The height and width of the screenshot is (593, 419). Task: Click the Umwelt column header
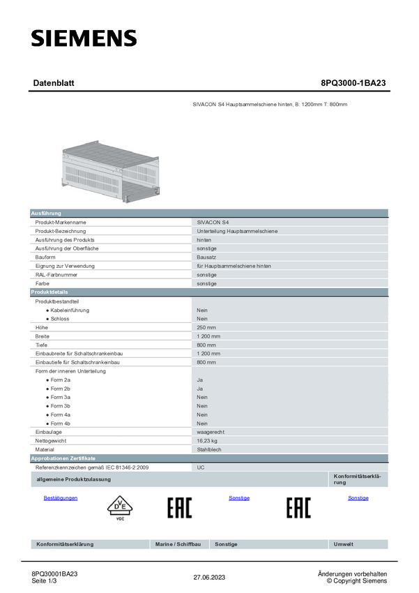pos(358,544)
